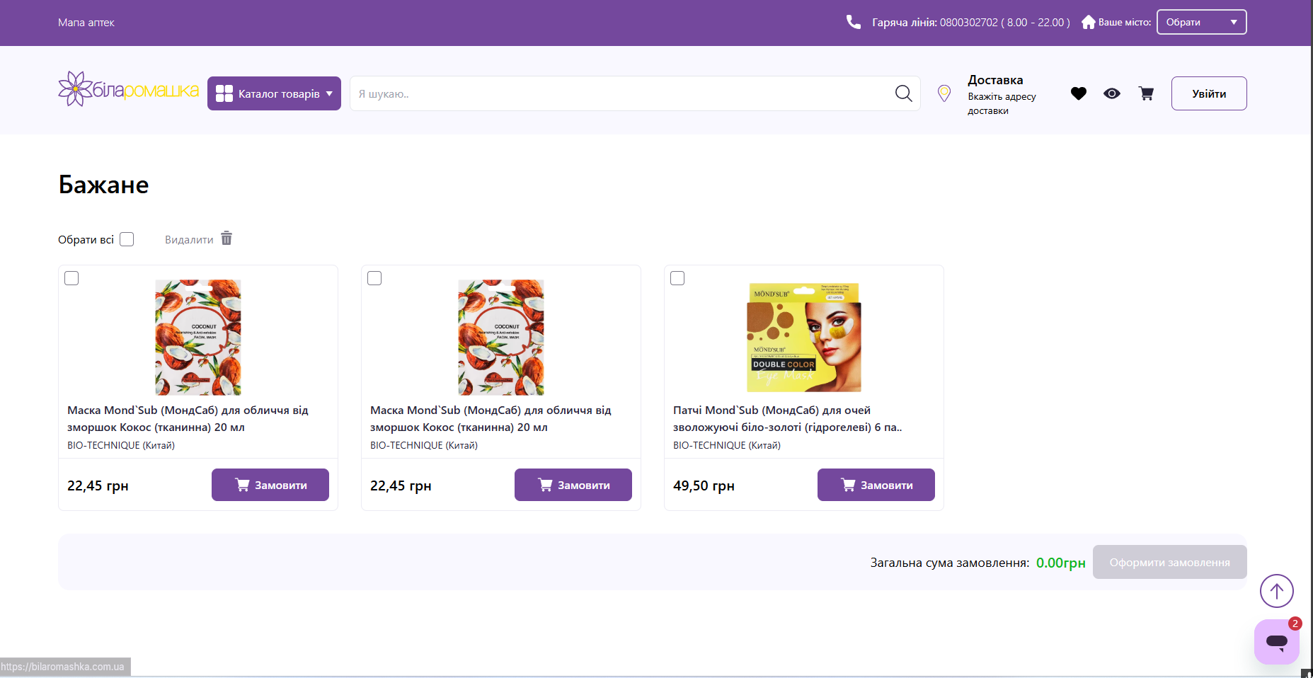
Task: Open Double Color eye patches image
Action: point(804,337)
